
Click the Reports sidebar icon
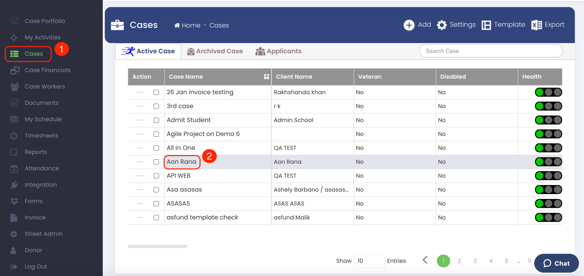14,152
